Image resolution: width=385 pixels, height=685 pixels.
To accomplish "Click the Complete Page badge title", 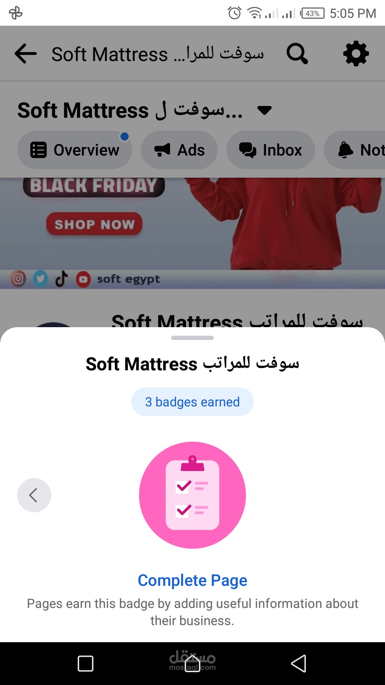I will (x=192, y=580).
